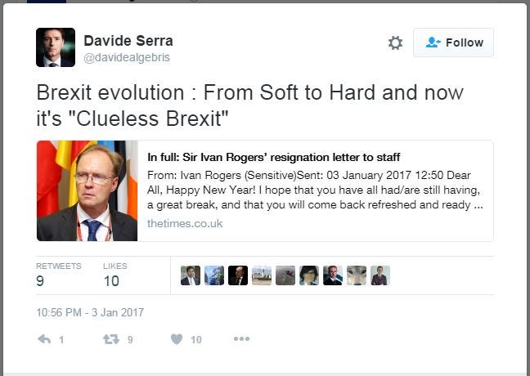Open the gear settings dropdown on the tweet
530x376 pixels.
395,43
